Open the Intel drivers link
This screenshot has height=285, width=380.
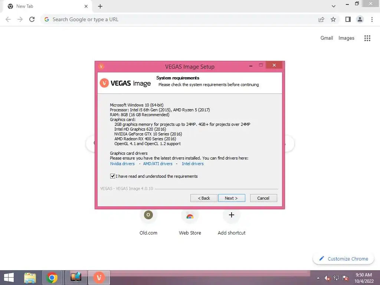coord(193,164)
